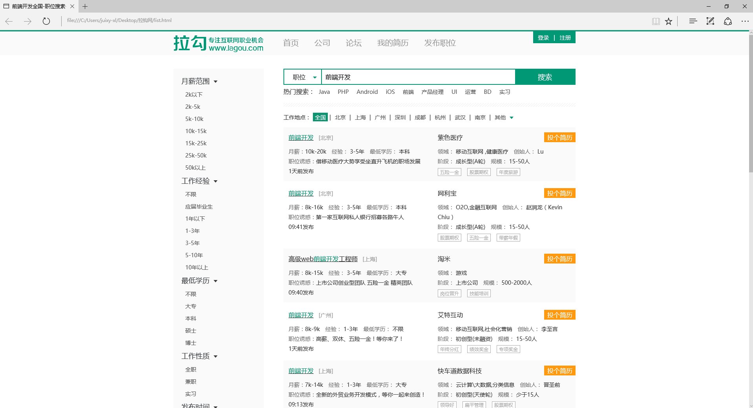Click the vertical page scrollbar thumb
Viewport: 753px width, 408px height.
pyautogui.click(x=751, y=104)
